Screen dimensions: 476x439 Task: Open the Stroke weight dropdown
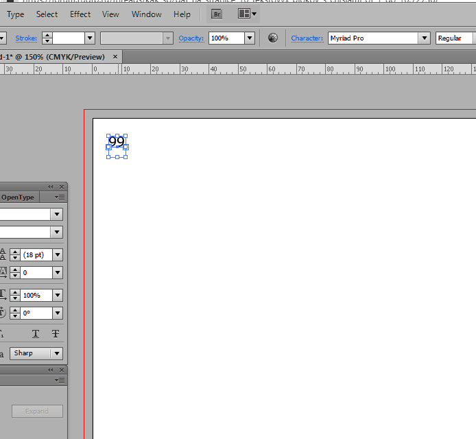tap(90, 38)
